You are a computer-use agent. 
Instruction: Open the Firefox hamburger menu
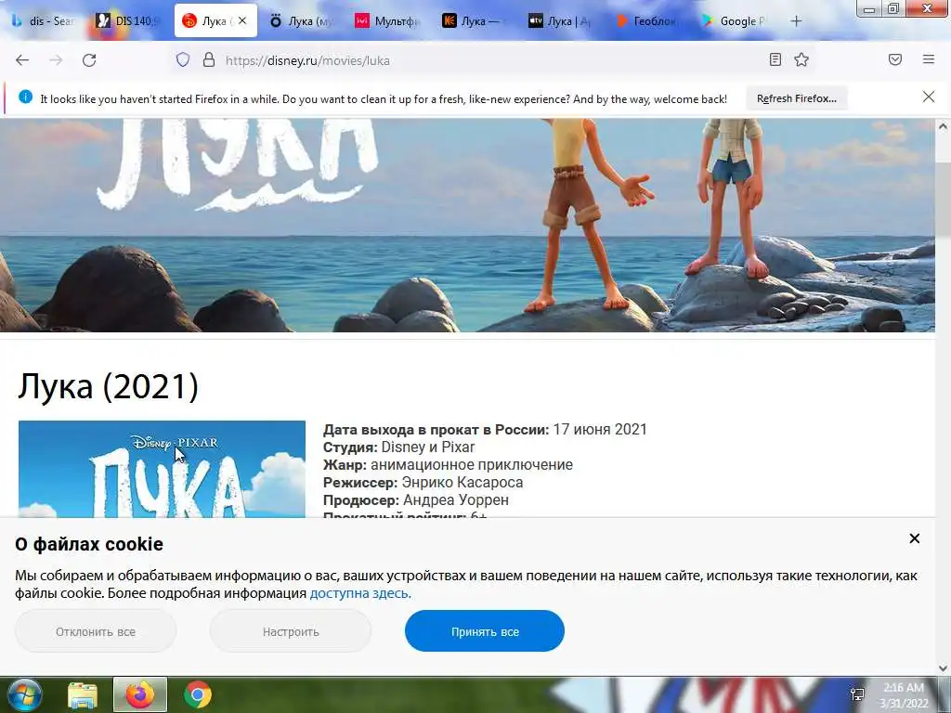click(x=929, y=59)
